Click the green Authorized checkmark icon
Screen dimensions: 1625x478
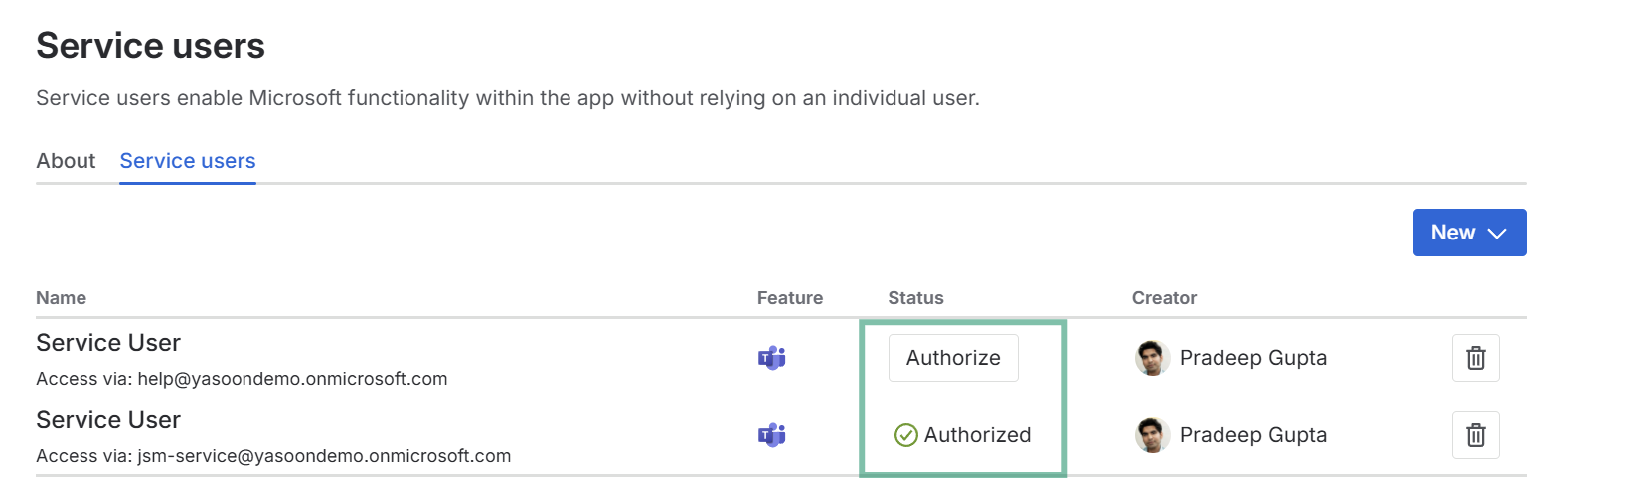click(905, 435)
